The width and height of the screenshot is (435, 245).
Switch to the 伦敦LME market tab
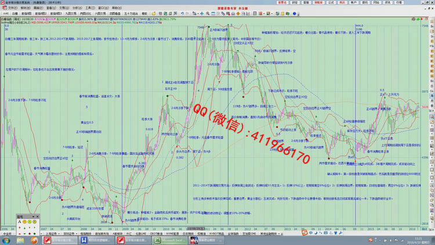(141, 233)
